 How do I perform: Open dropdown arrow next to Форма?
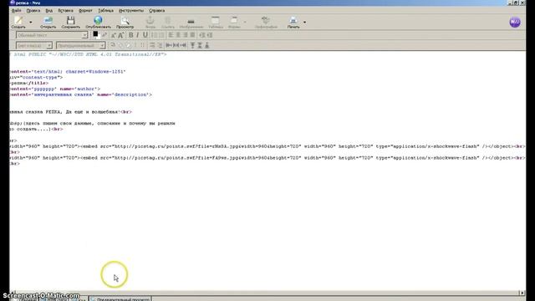[245, 23]
